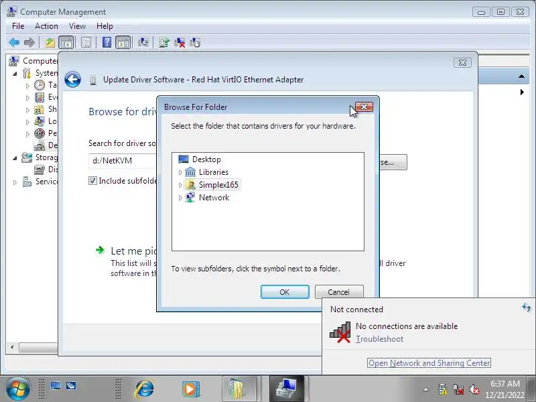Select Local Users and Groups tree item
The image size is (536, 402).
point(46,121)
